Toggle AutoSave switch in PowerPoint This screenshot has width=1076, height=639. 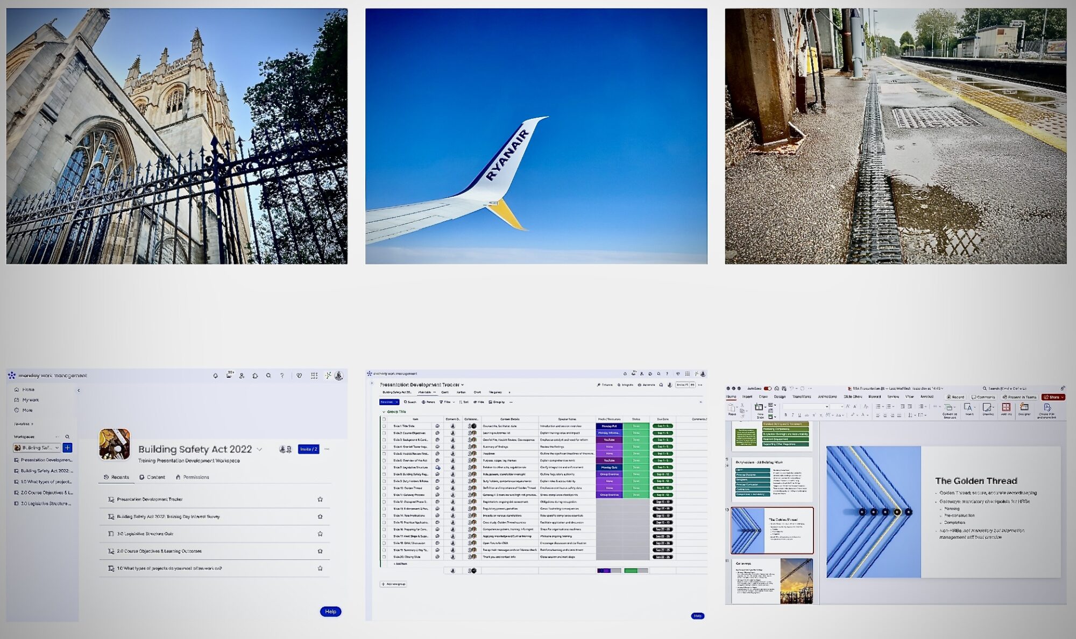pyautogui.click(x=768, y=389)
